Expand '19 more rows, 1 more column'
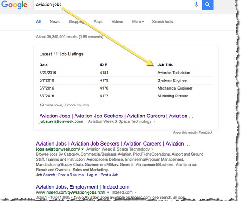This screenshot has height=201, width=241. pyautogui.click(x=64, y=105)
